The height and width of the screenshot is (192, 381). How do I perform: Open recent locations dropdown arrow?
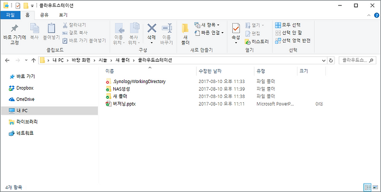(x=26, y=61)
